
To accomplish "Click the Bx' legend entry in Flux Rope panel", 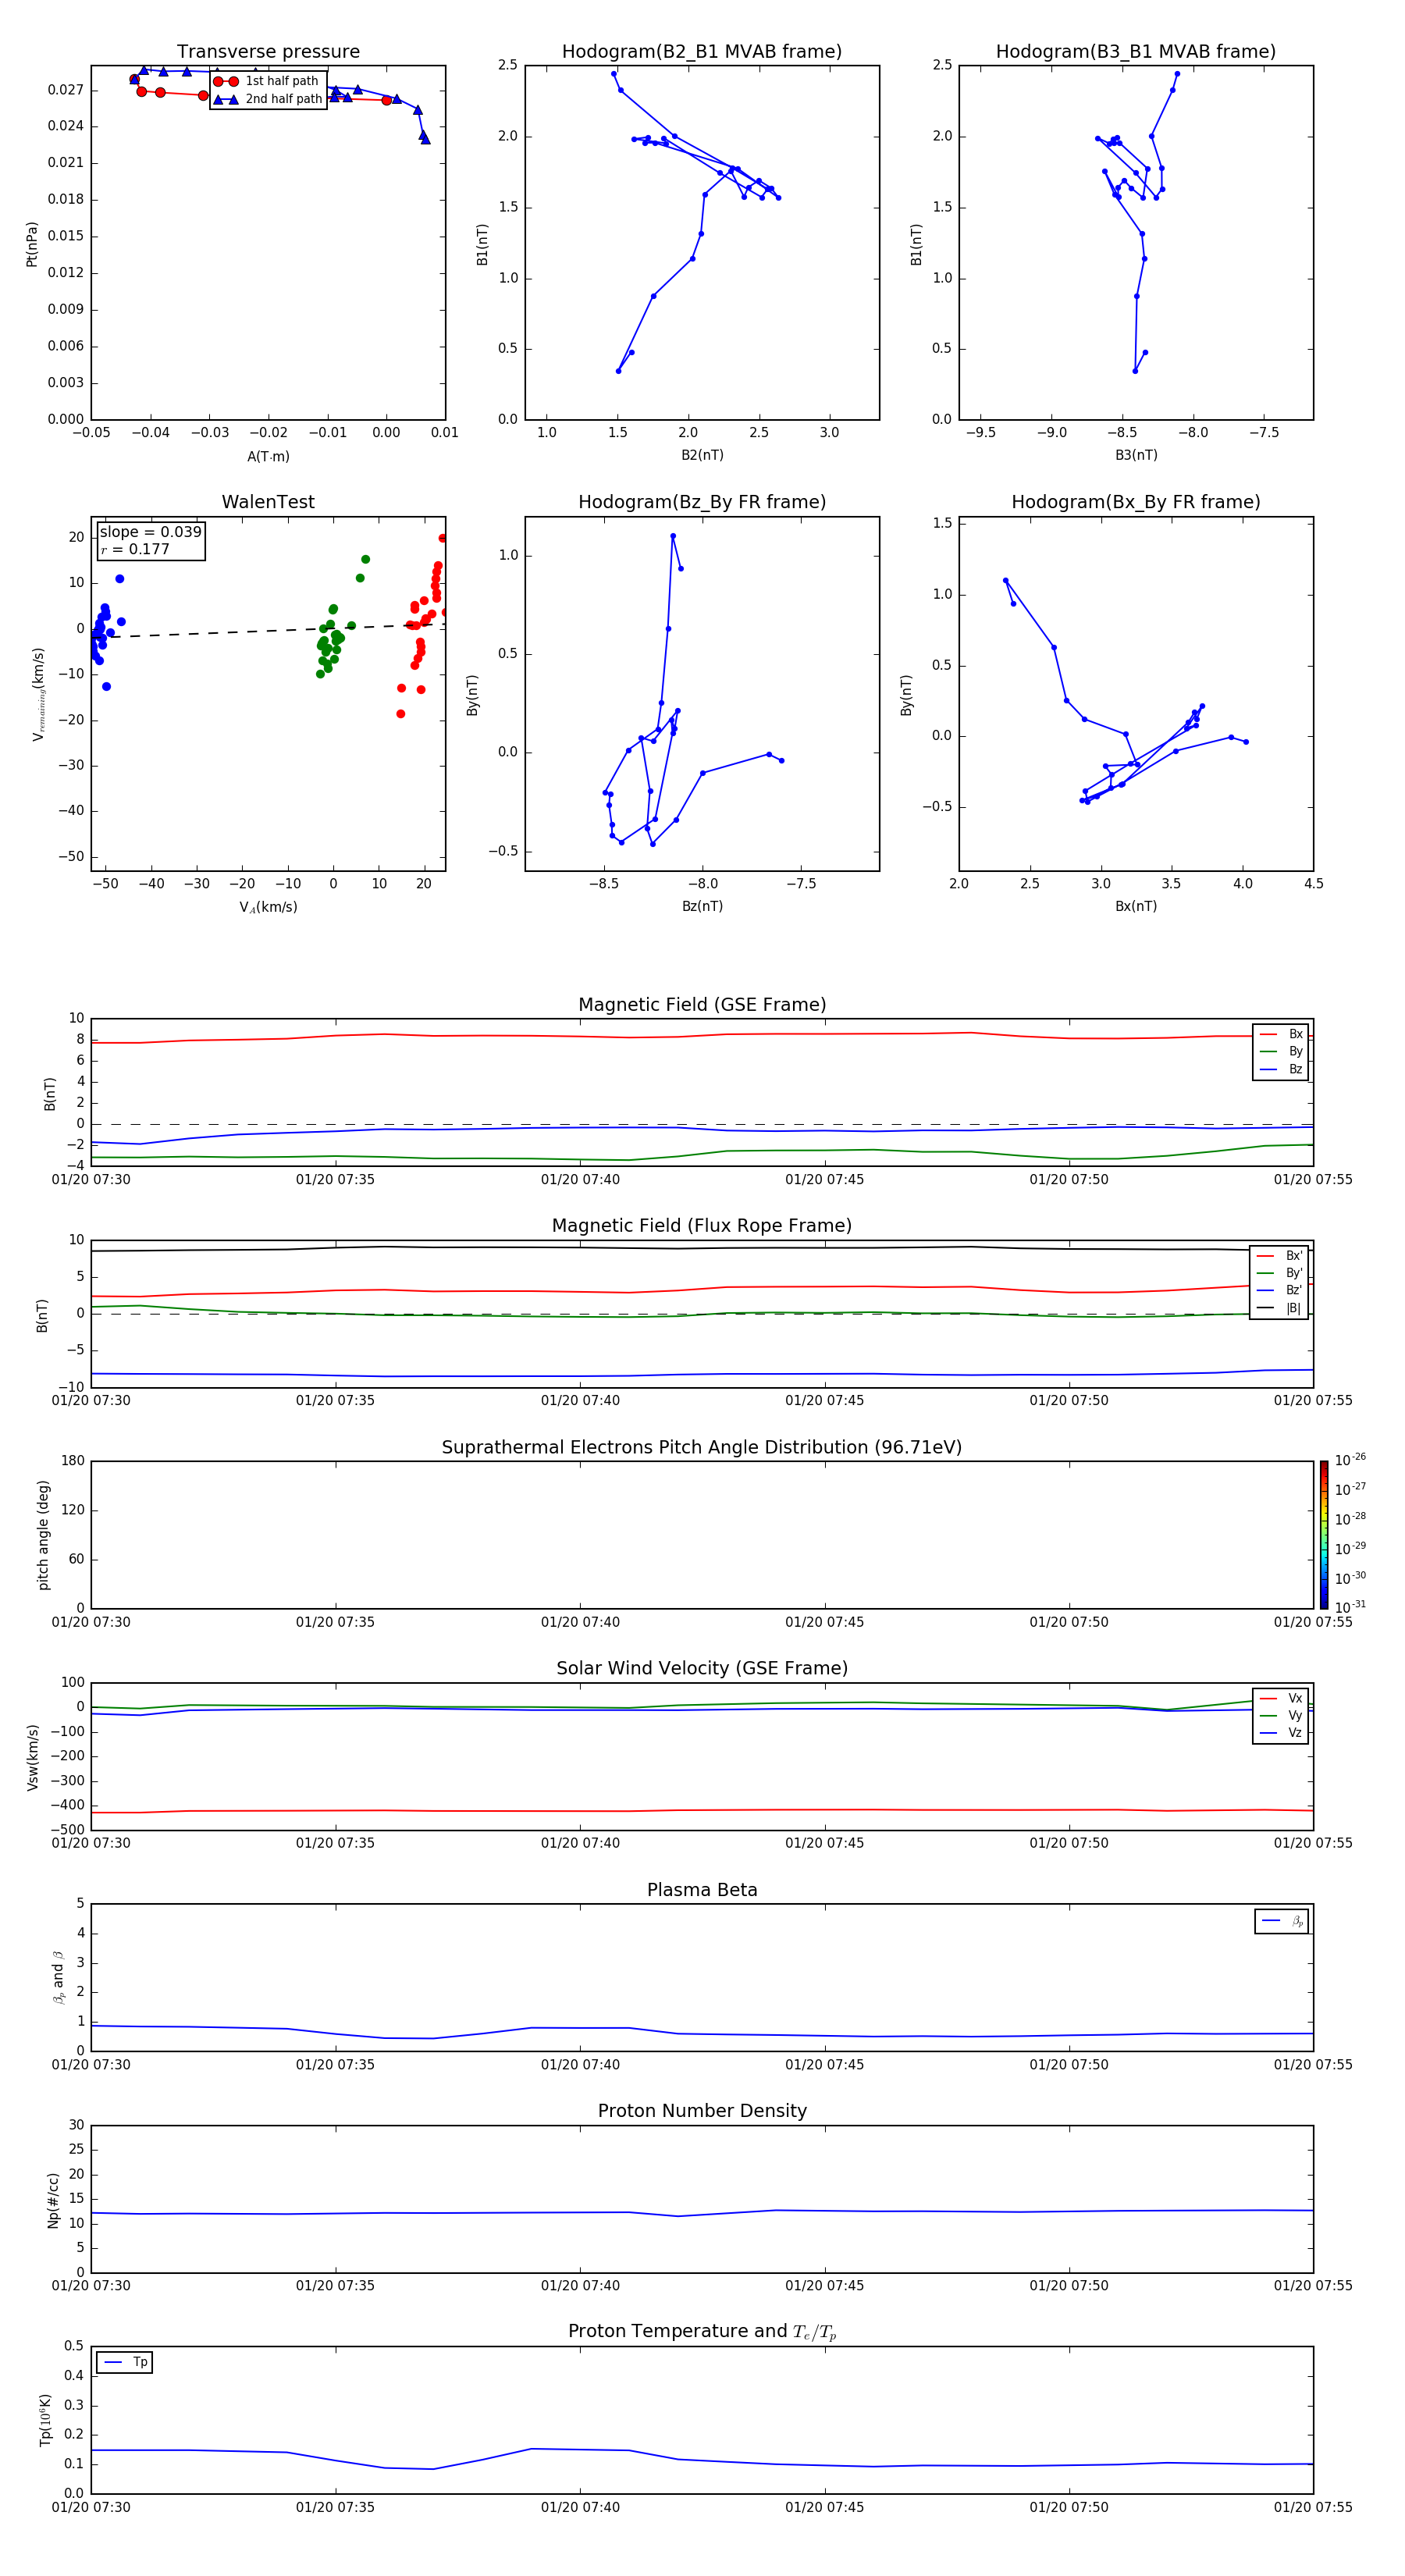I will coord(1279,1256).
